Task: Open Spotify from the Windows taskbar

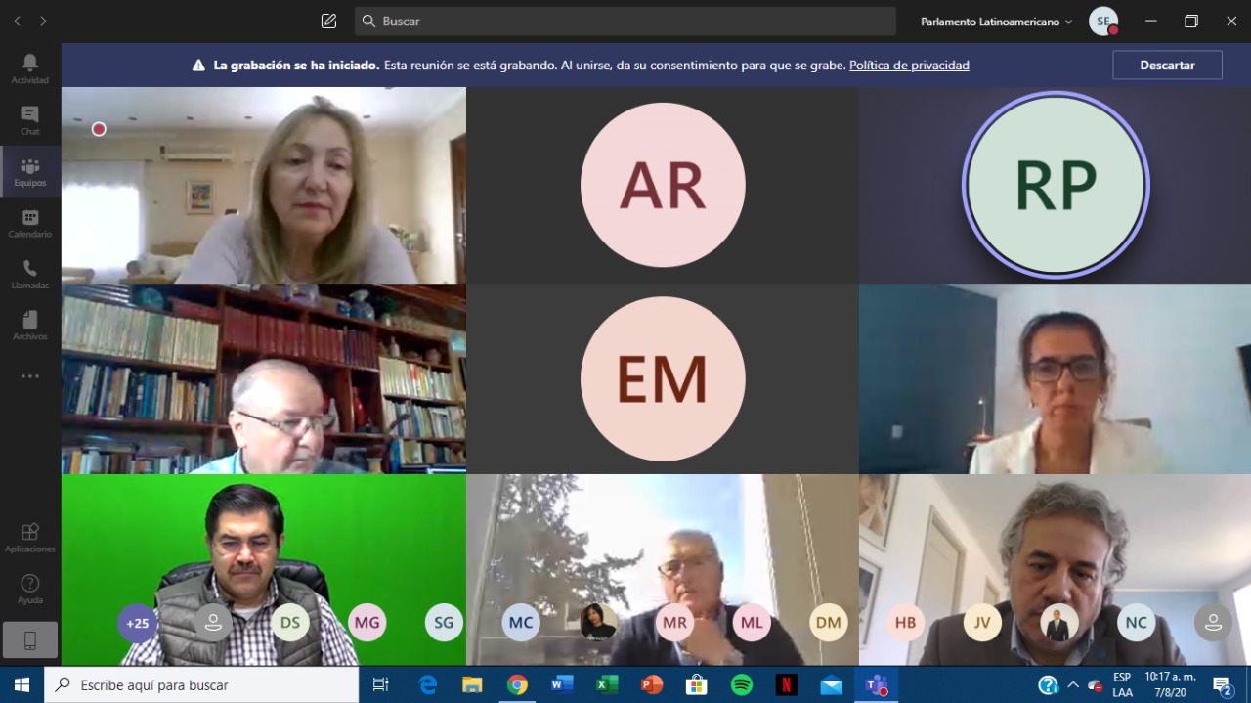Action: (742, 685)
